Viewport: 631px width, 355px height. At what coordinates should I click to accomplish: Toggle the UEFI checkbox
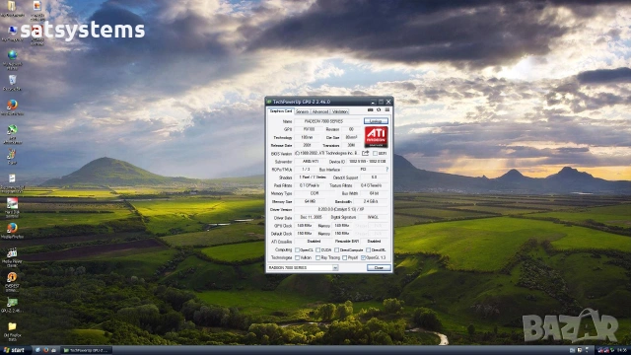pyautogui.click(x=375, y=154)
